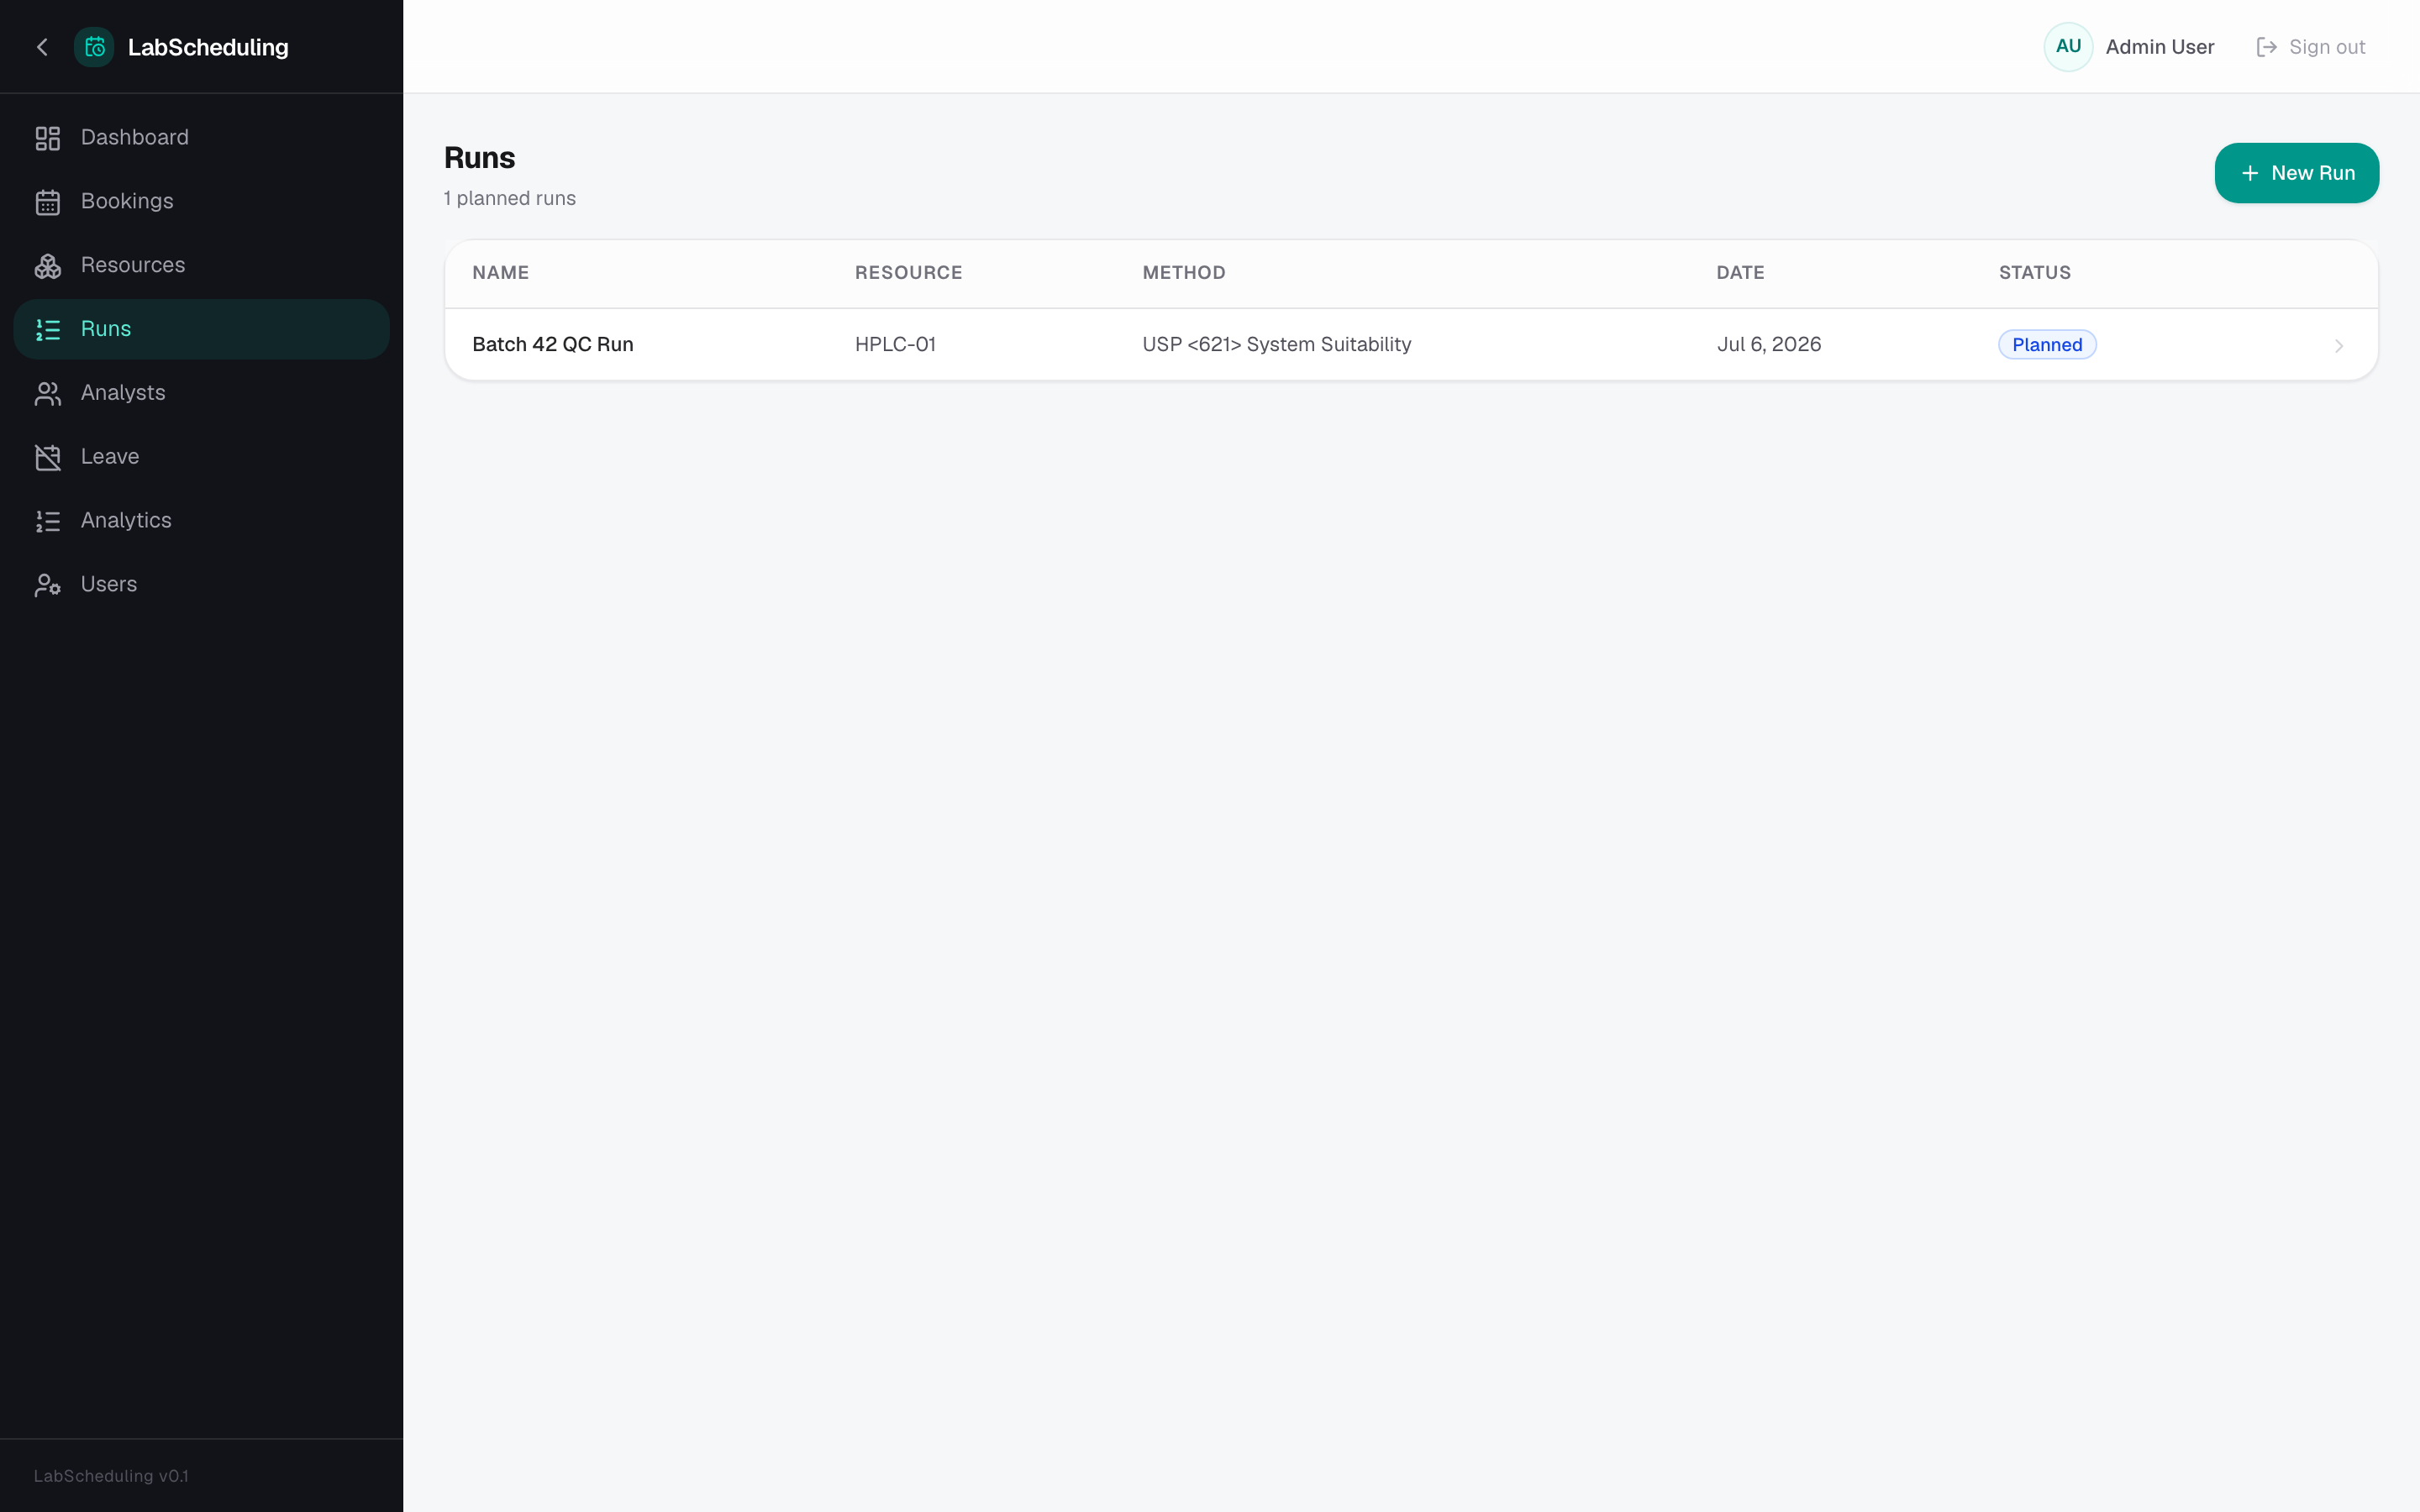Open the AU user avatar
Image resolution: width=2420 pixels, height=1512 pixels.
2068,47
